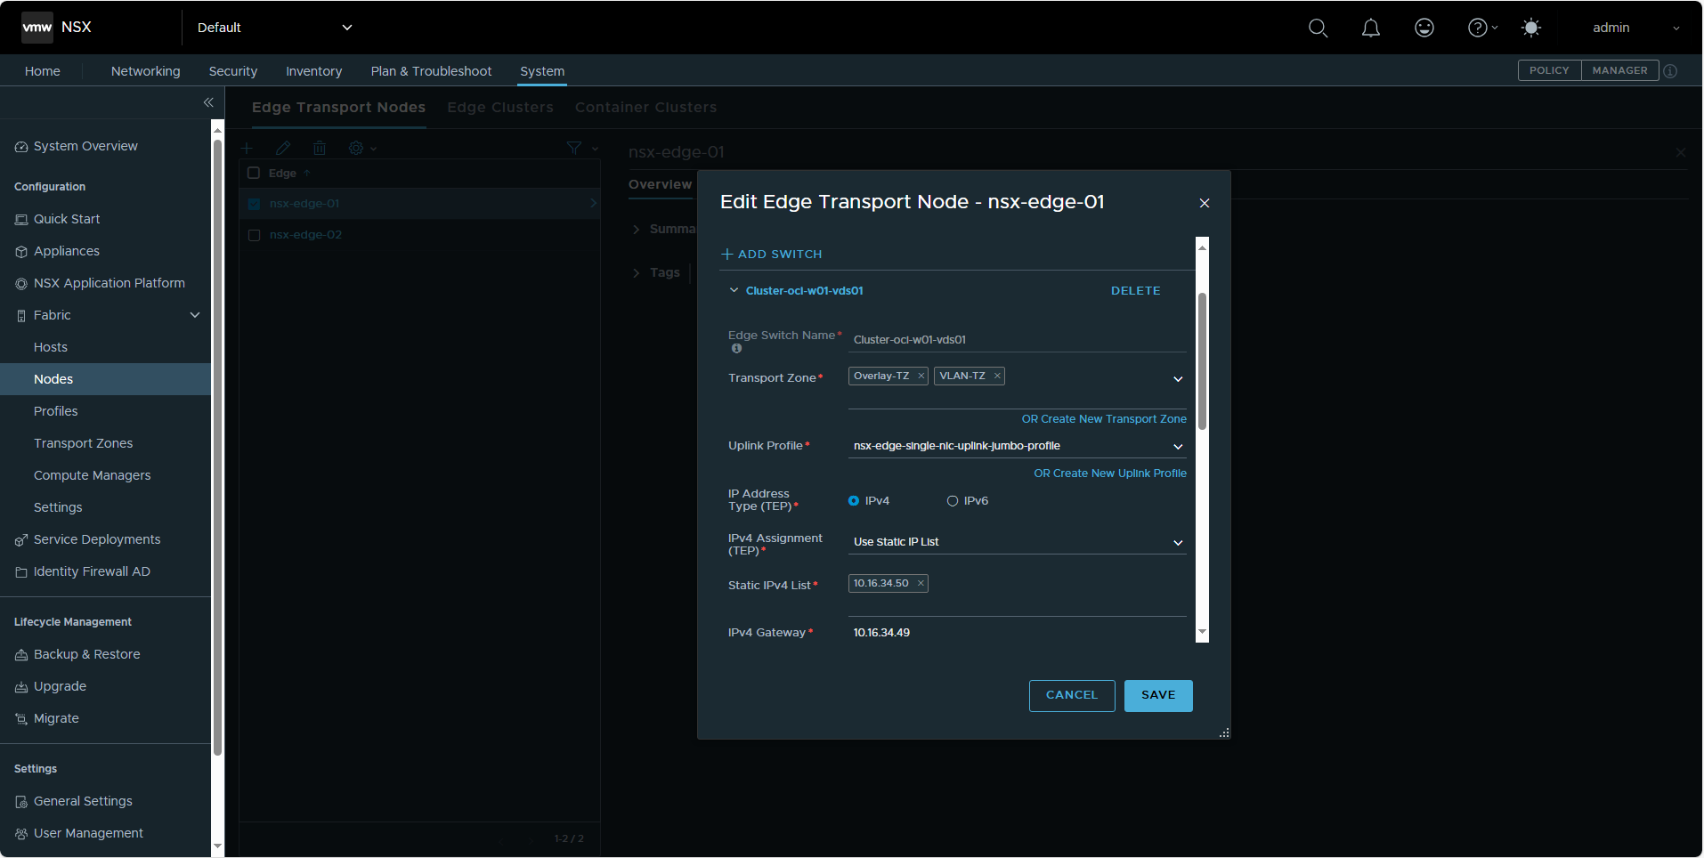Click the IPv4 Gateway input field
The width and height of the screenshot is (1704, 858).
point(1018,633)
